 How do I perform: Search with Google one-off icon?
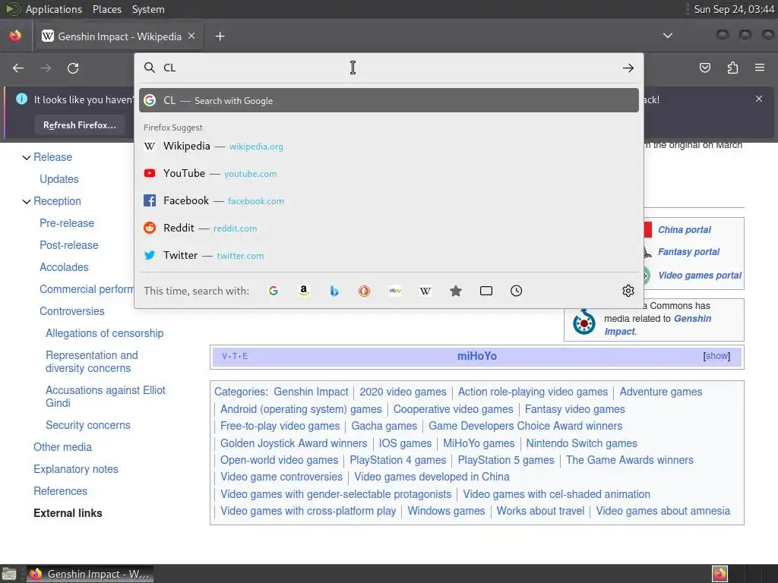click(x=274, y=291)
